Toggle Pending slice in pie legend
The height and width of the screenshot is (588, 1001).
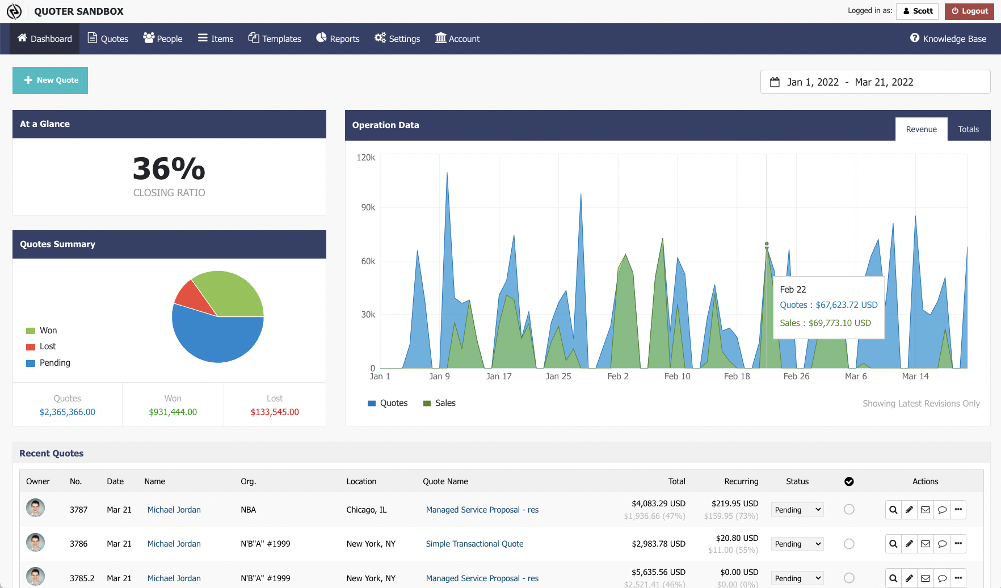tap(48, 363)
